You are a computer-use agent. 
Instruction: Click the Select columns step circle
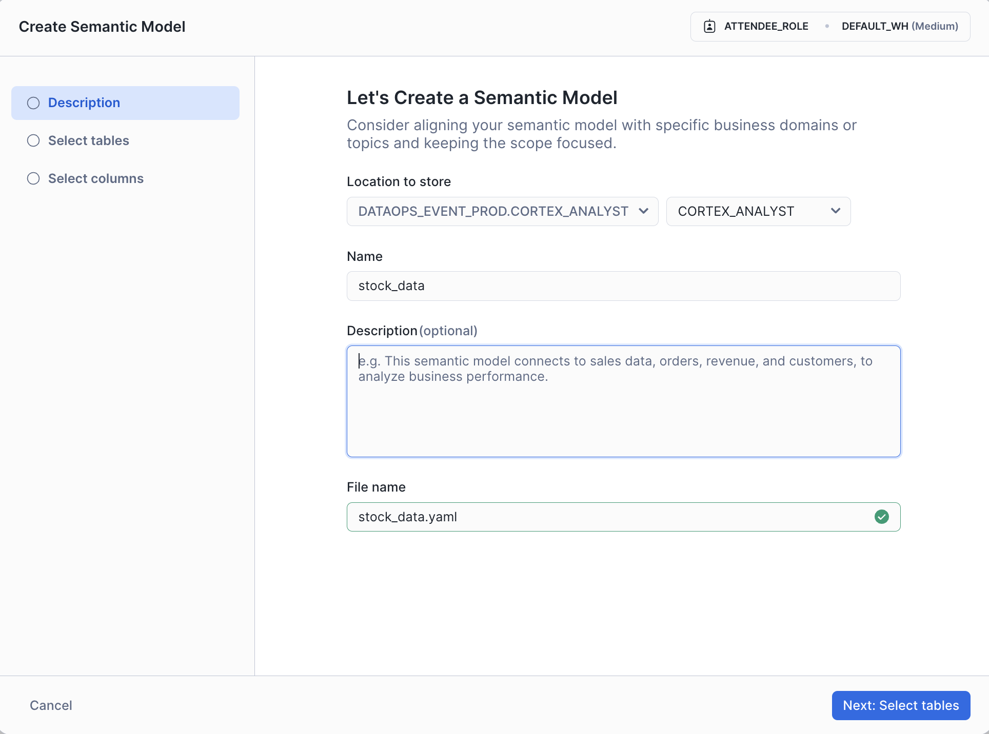pos(33,178)
